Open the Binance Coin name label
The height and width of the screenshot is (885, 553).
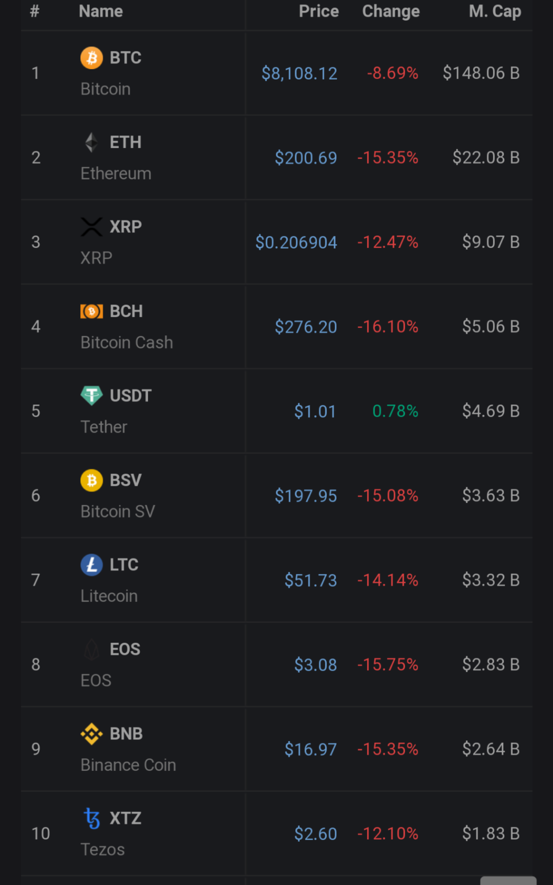(128, 765)
